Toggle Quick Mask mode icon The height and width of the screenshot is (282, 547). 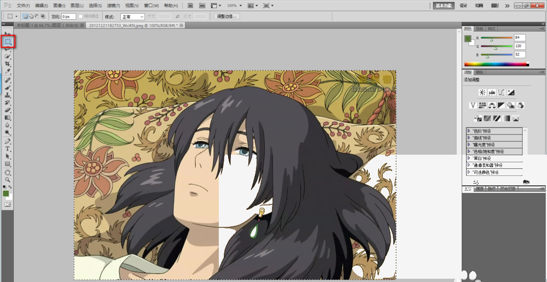(7, 204)
